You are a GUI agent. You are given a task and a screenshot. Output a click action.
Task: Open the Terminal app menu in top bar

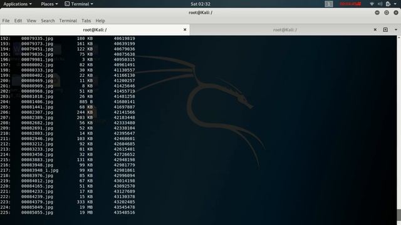coord(79,4)
